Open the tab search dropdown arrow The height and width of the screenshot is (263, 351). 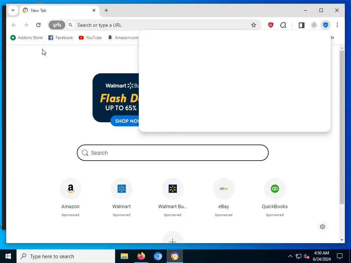pyautogui.click(x=13, y=10)
